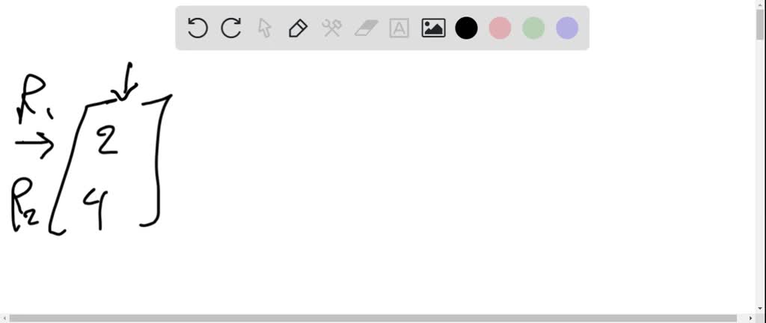Click the vertical scrollbar up arrow
This screenshot has width=766, height=323.
(761, 4)
